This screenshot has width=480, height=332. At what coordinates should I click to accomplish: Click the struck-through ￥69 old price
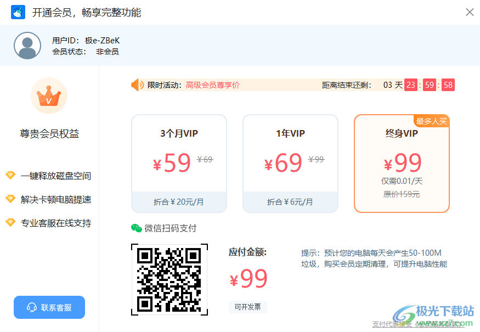tap(205, 159)
